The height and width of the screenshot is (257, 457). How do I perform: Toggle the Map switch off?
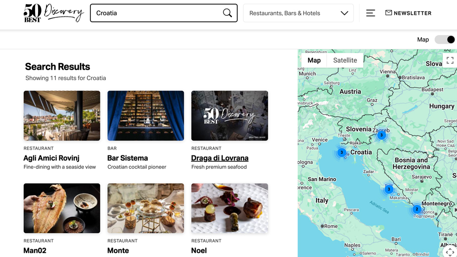tap(445, 40)
